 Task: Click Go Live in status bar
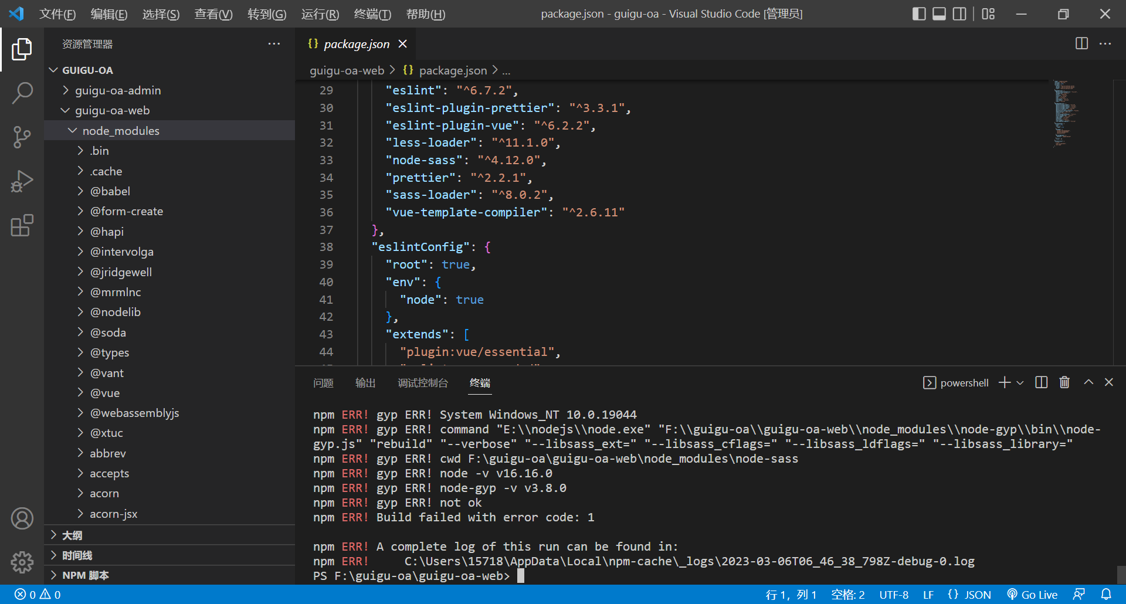tap(1032, 595)
